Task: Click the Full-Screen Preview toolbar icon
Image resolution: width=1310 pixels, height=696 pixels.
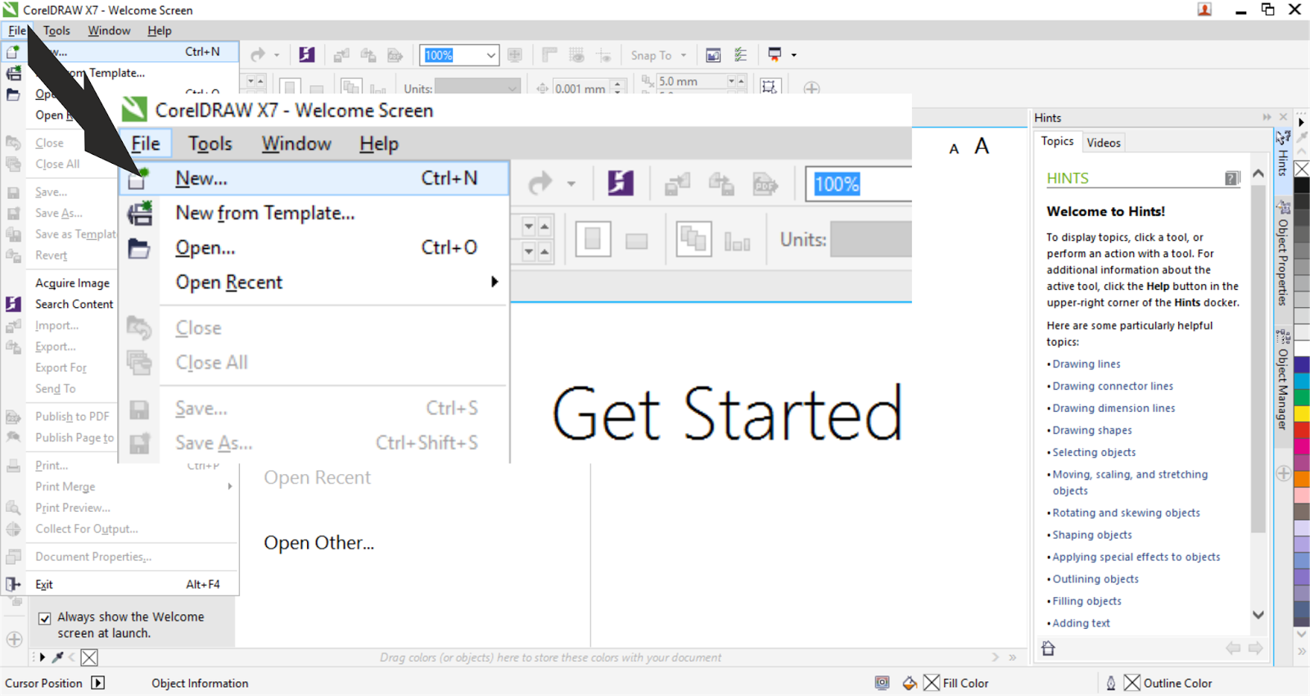Action: [515, 55]
